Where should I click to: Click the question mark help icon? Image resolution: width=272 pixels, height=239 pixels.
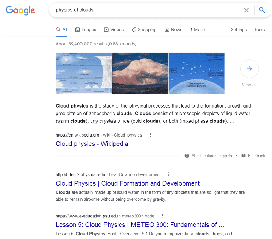[187, 156]
